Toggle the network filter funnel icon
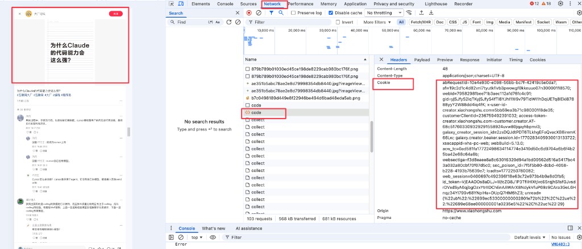This screenshot has width=582, height=249. pyautogui.click(x=271, y=12)
